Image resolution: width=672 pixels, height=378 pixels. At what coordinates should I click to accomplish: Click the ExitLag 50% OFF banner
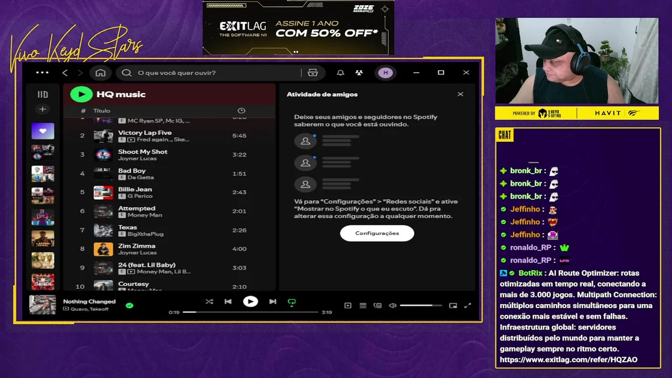(x=298, y=27)
